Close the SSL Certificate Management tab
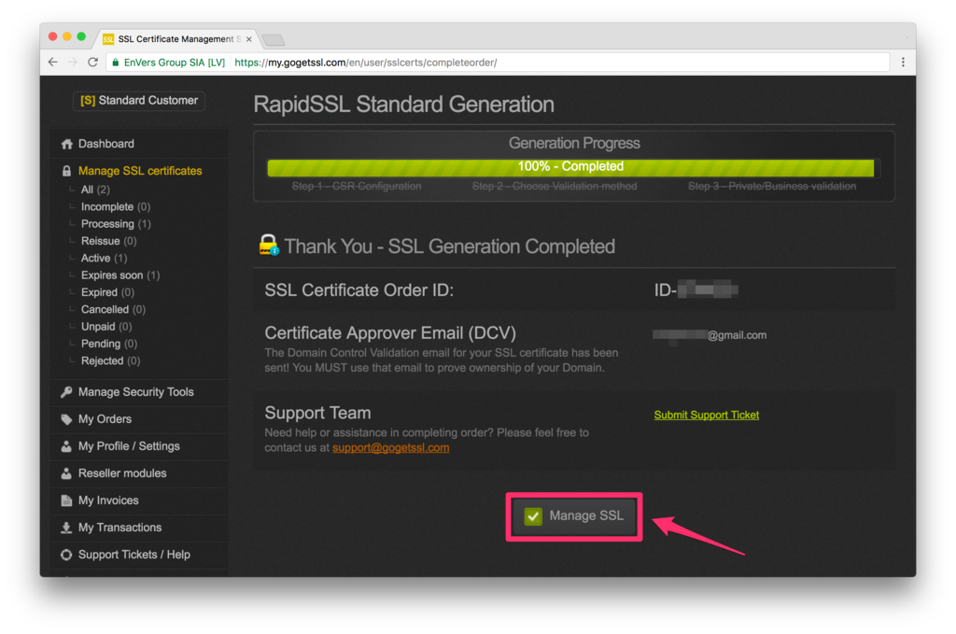 pos(248,39)
